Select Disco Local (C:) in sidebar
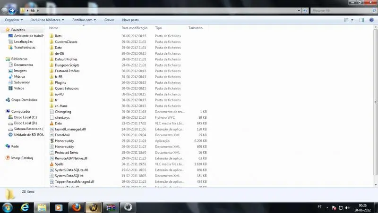The height and width of the screenshot is (213, 378). pyautogui.click(x=25, y=117)
